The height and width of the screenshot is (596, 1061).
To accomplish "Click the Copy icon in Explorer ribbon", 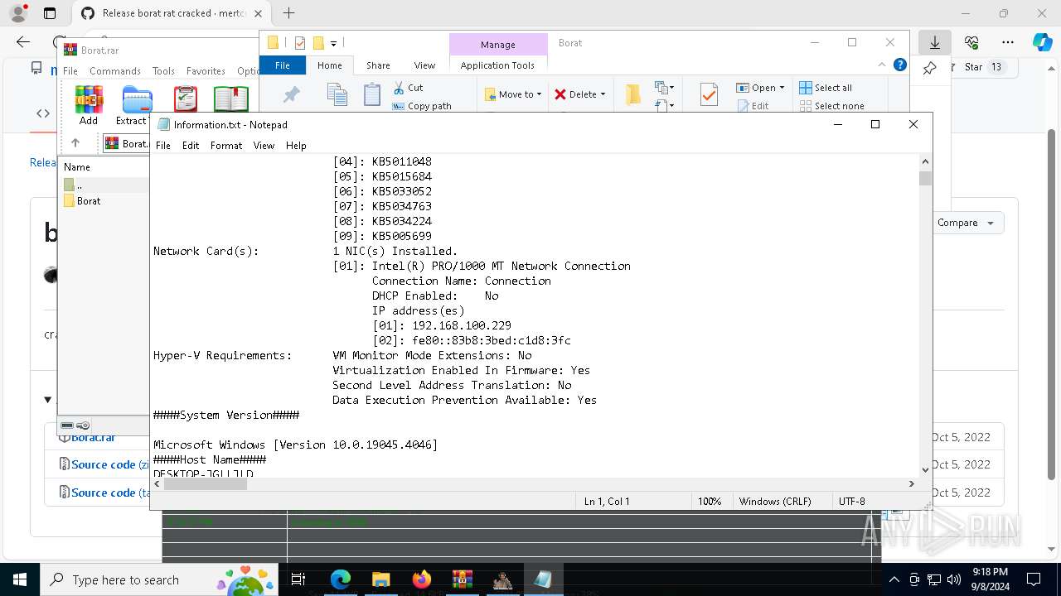I will click(x=337, y=94).
